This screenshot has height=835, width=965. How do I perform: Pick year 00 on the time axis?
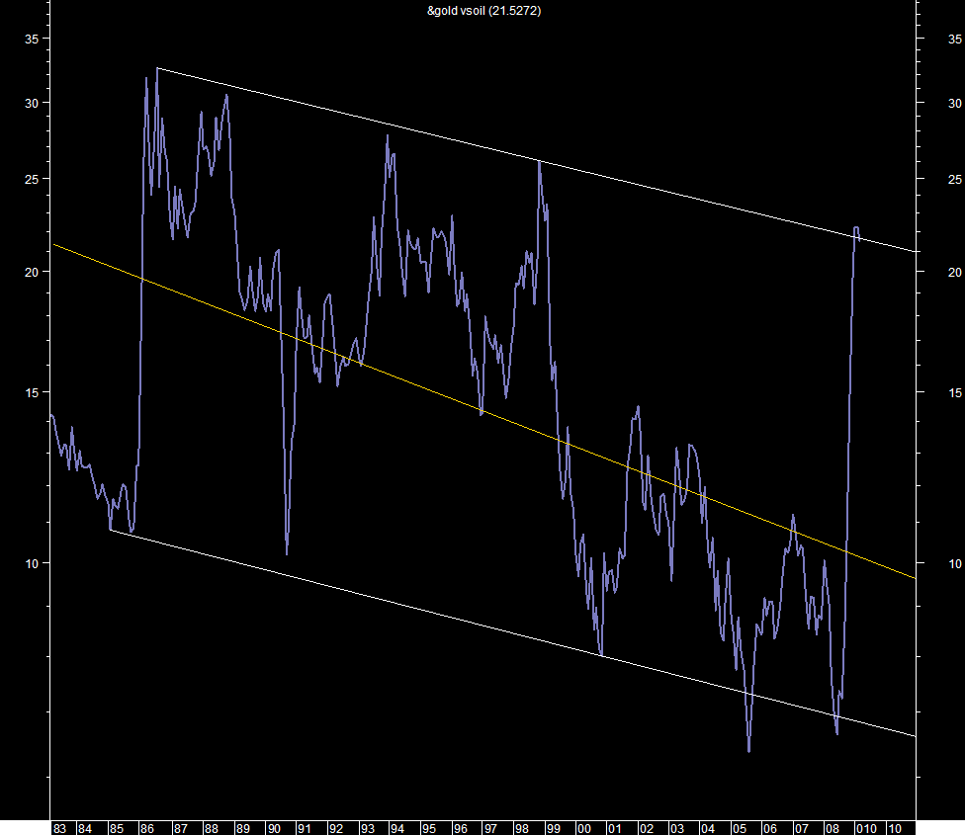tap(584, 828)
